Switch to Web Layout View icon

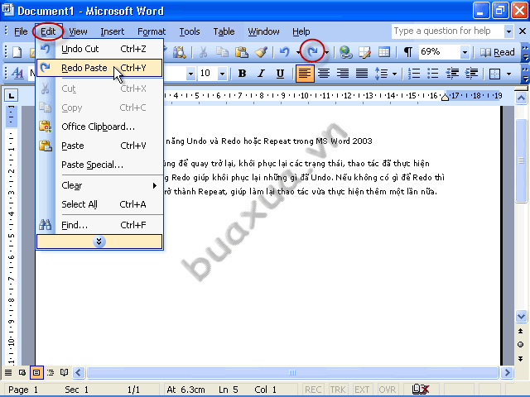22,373
